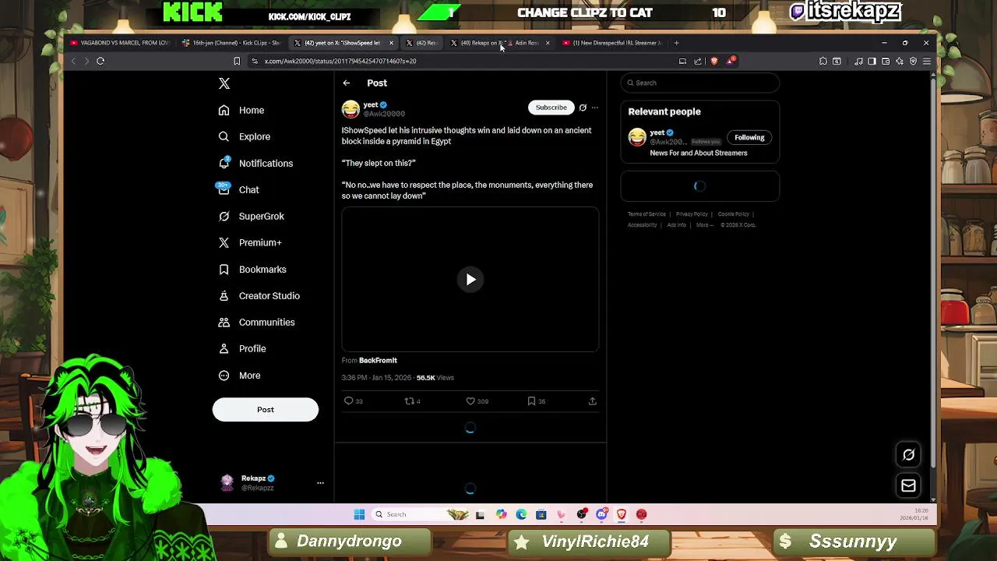The image size is (997, 561).
Task: Go back using the Post arrow
Action: pyautogui.click(x=347, y=83)
